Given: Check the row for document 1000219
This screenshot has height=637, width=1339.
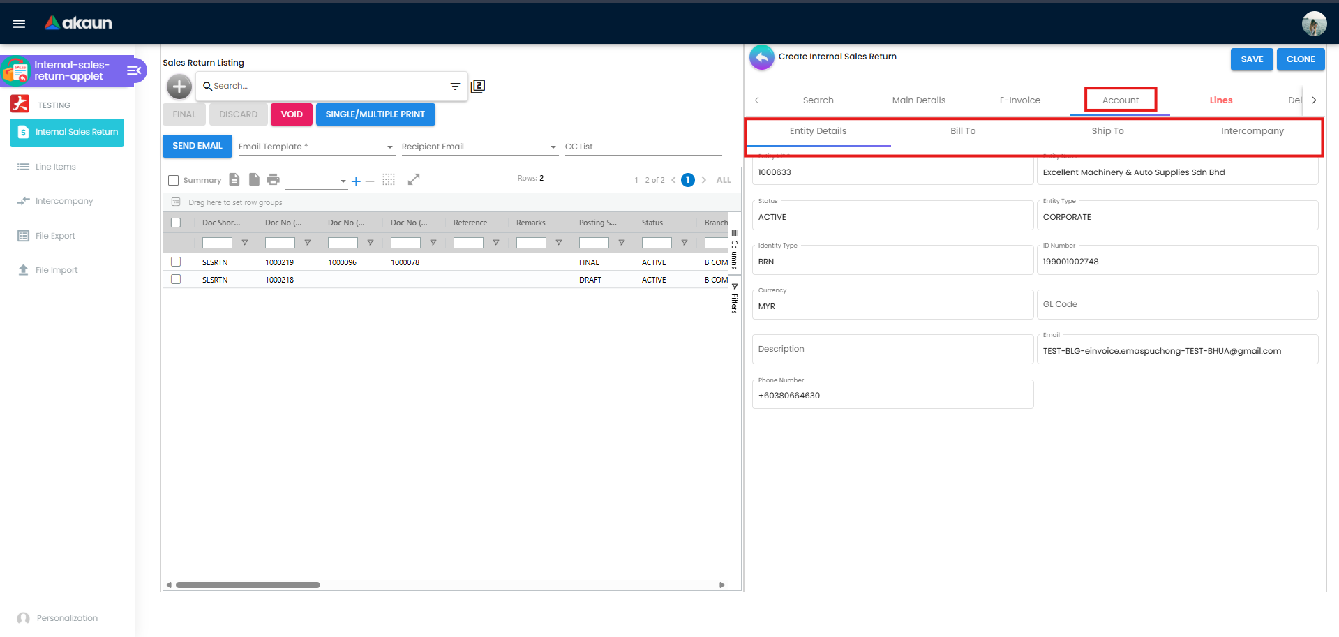Looking at the screenshot, I should coord(176,262).
